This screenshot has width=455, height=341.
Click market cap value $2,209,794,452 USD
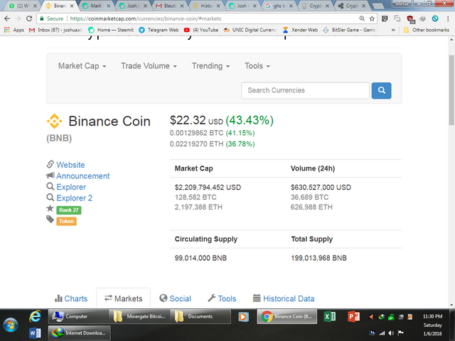pos(208,188)
